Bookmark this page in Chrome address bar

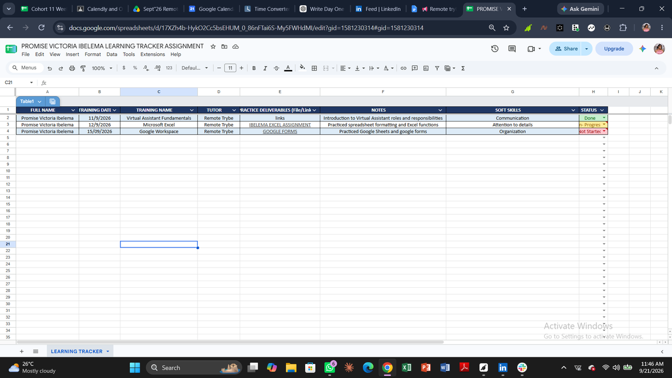[x=505, y=28]
